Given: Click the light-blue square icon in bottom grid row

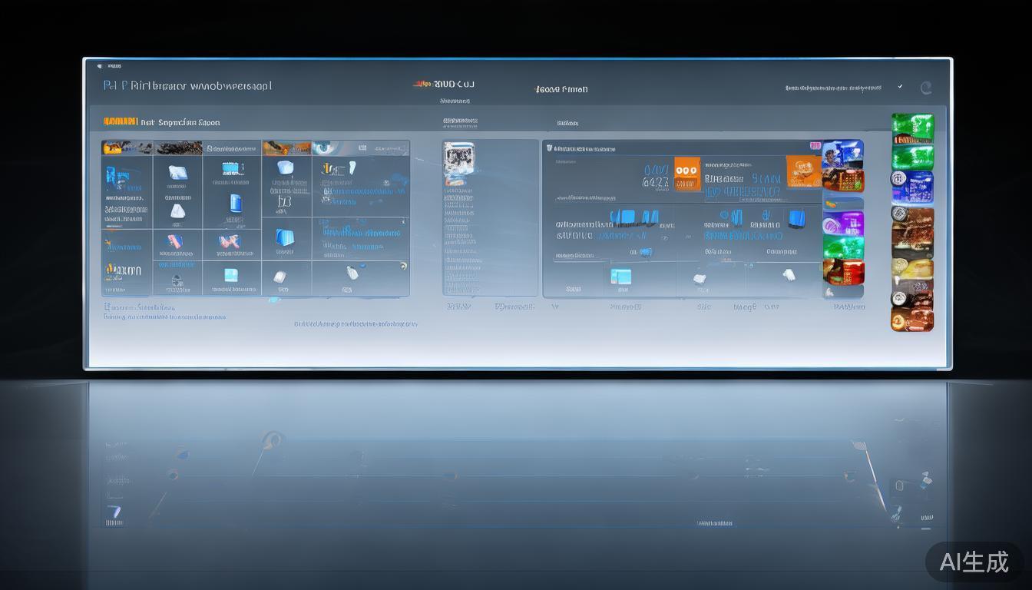Looking at the screenshot, I should (230, 275).
